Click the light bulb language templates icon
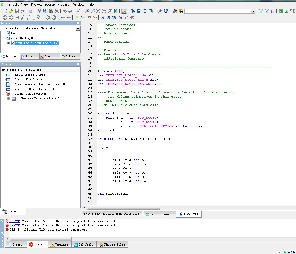The width and height of the screenshot is (296, 254). tap(38, 17)
